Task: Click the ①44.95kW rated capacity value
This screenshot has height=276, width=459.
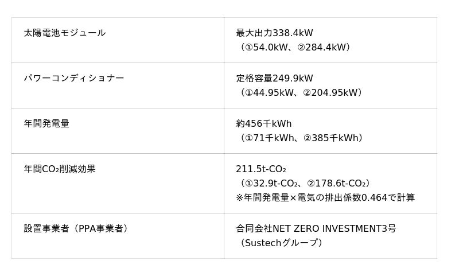Action: (269, 93)
